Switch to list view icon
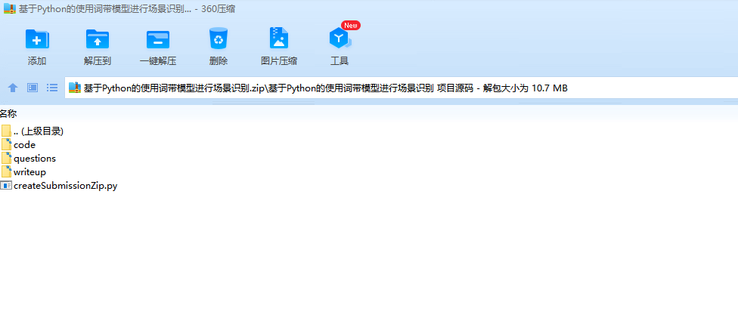The height and width of the screenshot is (327, 738). click(x=52, y=88)
